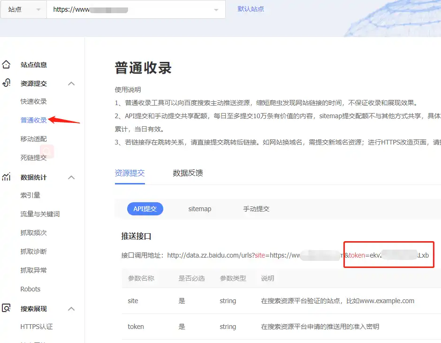Open the site URL dropdown arrow
The image size is (441, 343).
click(x=216, y=10)
